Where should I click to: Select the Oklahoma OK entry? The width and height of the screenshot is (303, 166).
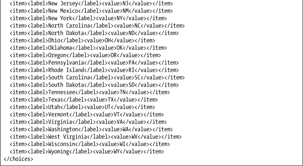pos(88,48)
